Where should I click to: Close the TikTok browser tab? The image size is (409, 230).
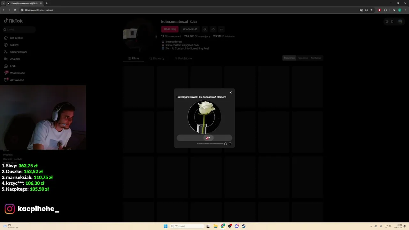41,3
